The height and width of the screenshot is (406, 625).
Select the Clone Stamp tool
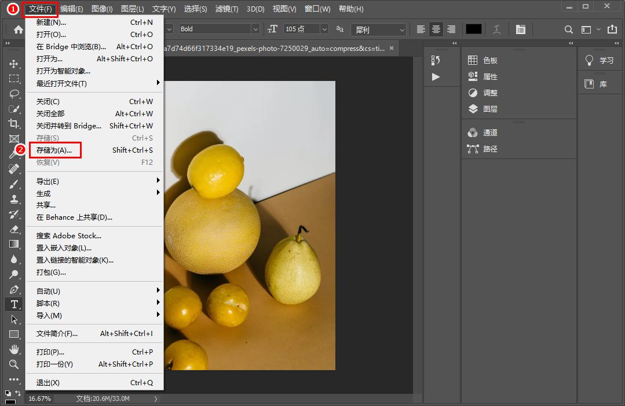tap(14, 199)
